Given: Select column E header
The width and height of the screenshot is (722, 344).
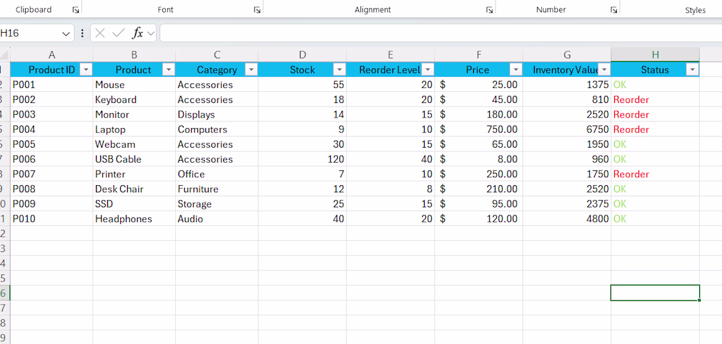Looking at the screenshot, I should click(391, 54).
